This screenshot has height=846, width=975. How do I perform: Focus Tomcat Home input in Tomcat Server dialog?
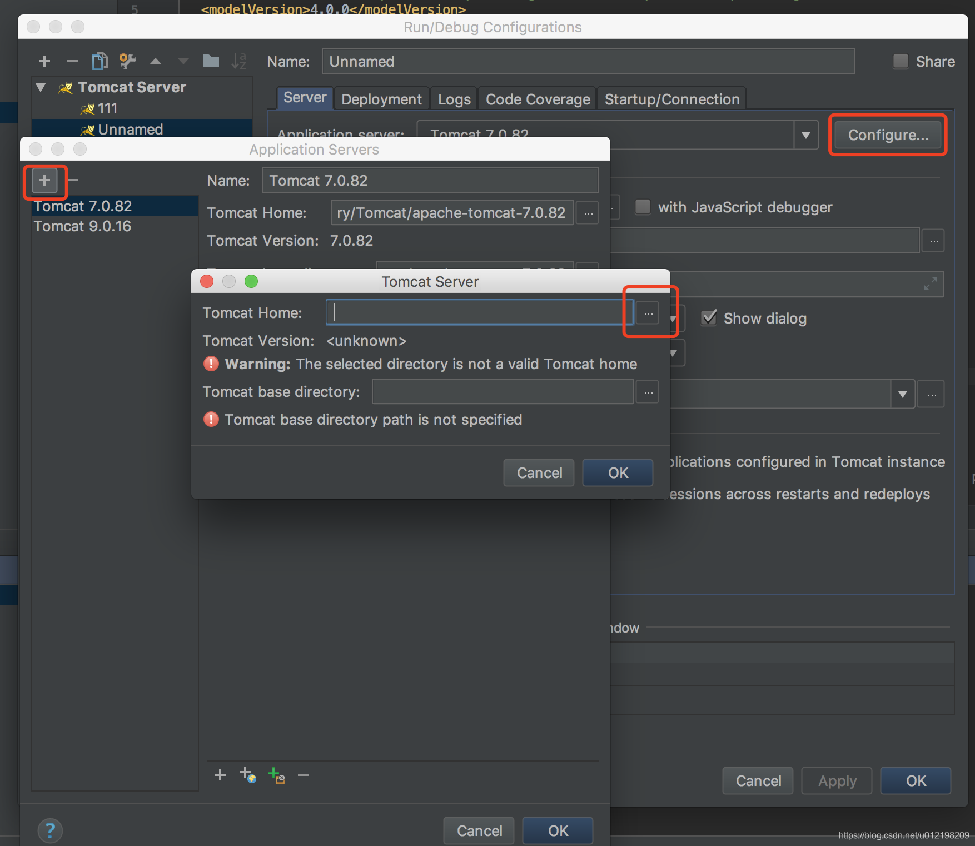[x=480, y=312]
